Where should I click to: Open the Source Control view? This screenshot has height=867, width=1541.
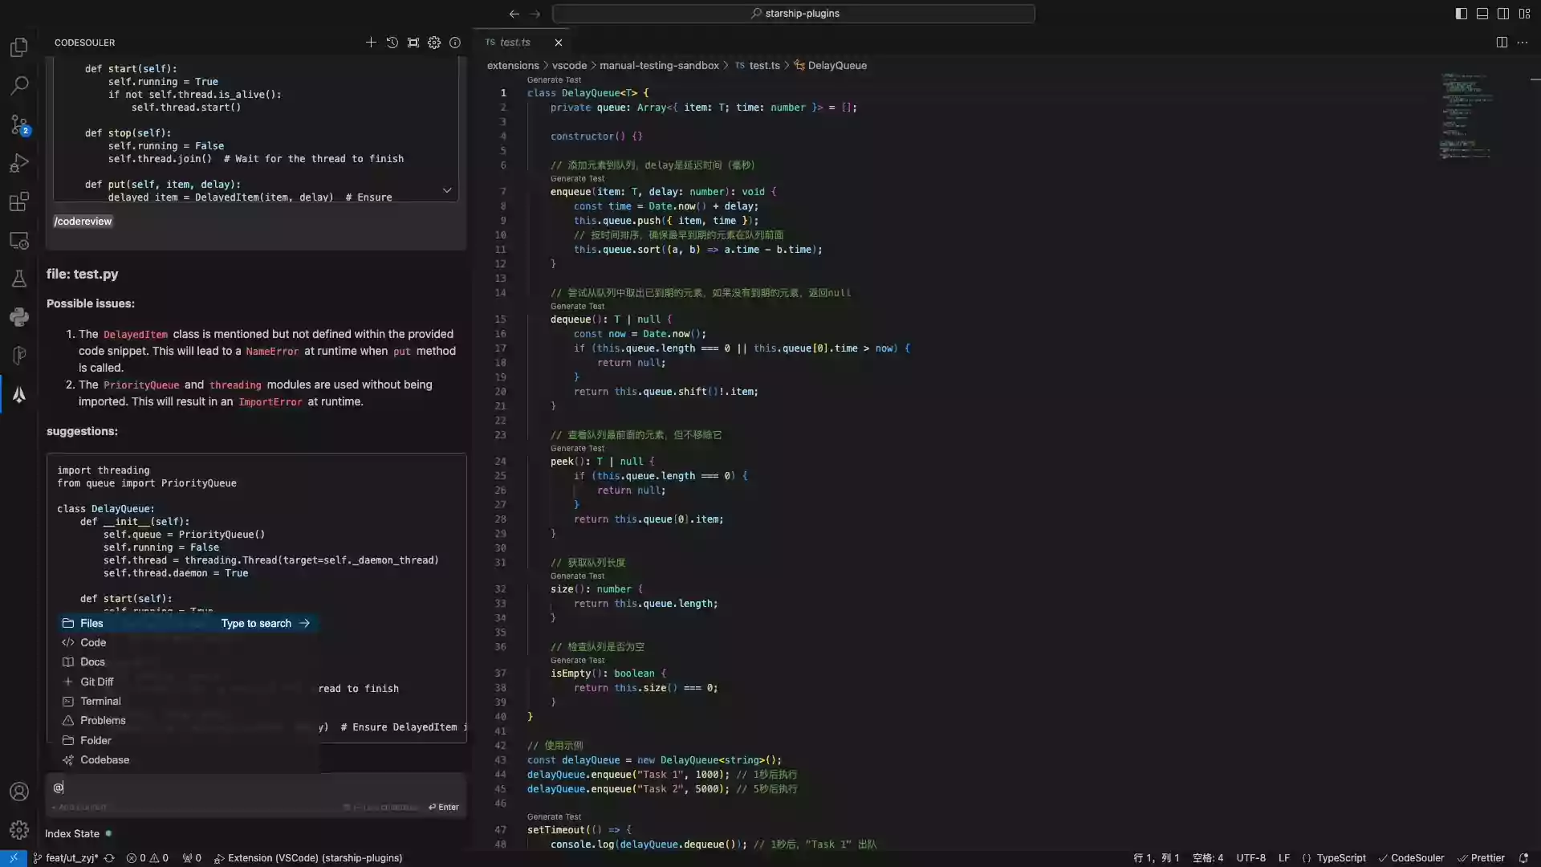19,124
